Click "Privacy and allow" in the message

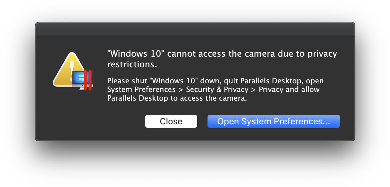click(x=289, y=90)
